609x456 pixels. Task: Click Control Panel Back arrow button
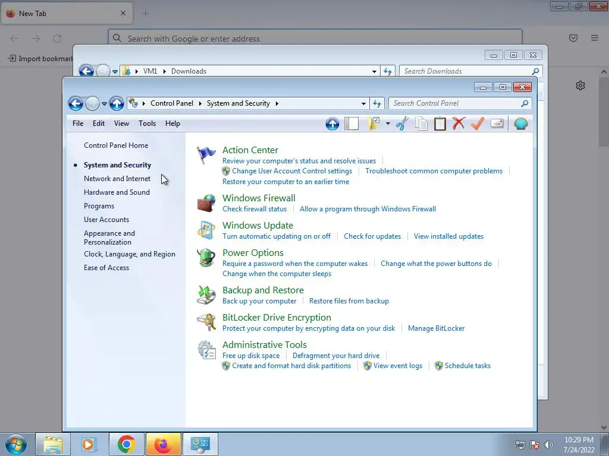(x=76, y=103)
